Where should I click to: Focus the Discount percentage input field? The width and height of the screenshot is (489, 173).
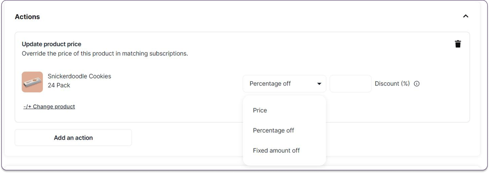[x=351, y=84]
